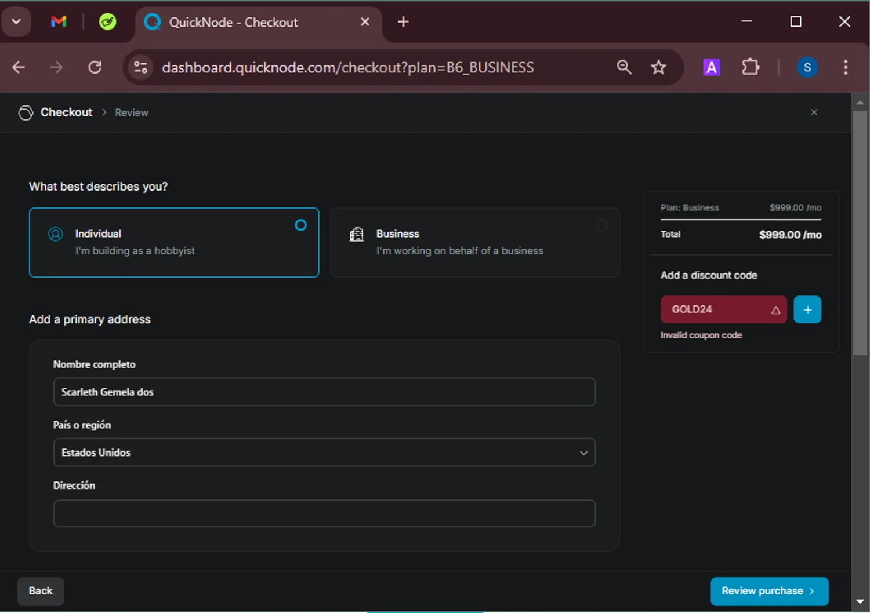Select the Business radio option
870x613 pixels.
601,225
